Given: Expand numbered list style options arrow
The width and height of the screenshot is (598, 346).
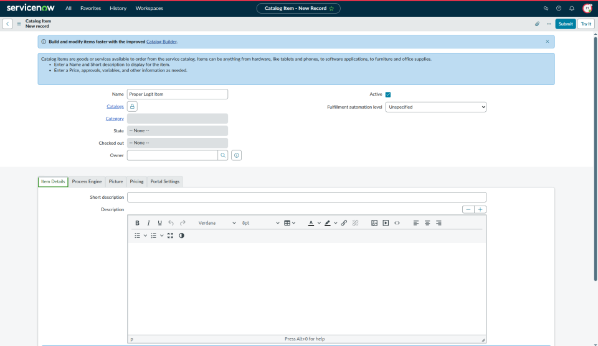Looking at the screenshot, I should [x=162, y=235].
